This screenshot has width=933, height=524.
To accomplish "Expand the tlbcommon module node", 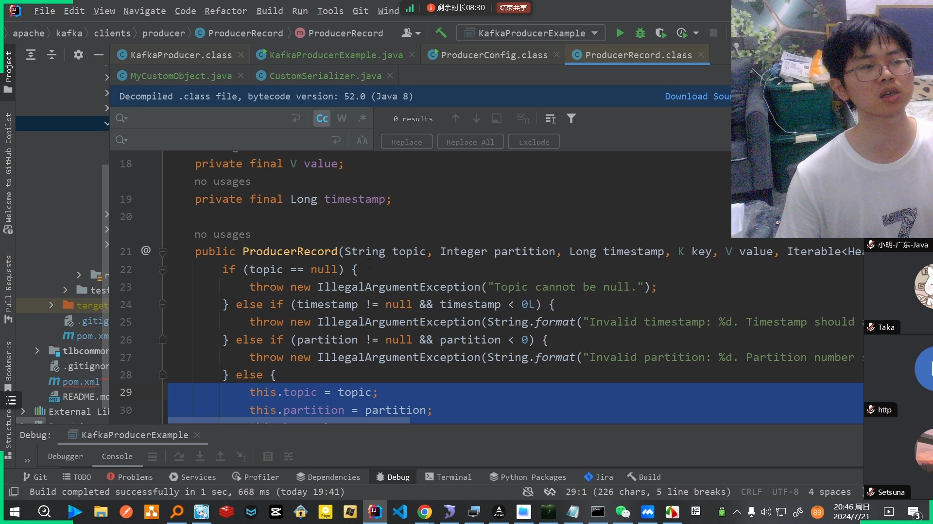I will point(37,351).
